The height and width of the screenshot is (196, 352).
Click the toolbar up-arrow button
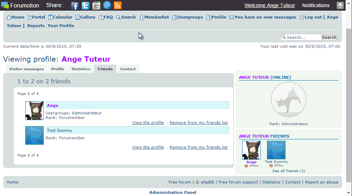pyautogui.click(x=340, y=5)
